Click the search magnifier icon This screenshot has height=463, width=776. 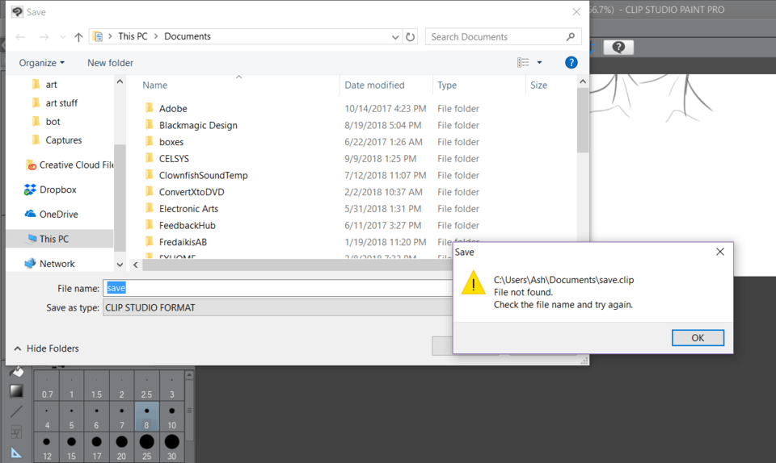(x=570, y=36)
